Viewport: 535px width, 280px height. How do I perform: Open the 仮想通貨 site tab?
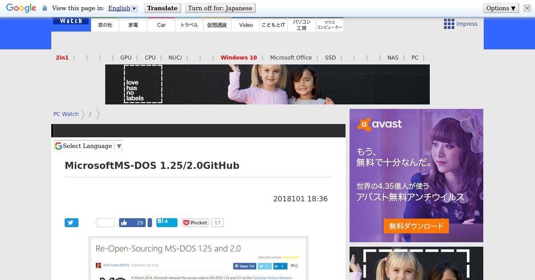pos(217,25)
